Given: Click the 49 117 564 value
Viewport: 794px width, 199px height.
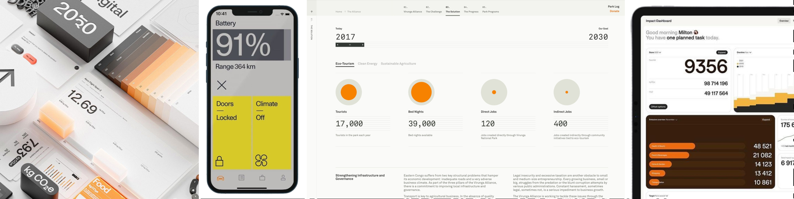Looking at the screenshot, I should 716,93.
